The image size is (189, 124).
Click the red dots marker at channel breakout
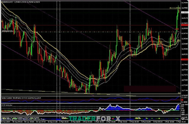point(177,29)
